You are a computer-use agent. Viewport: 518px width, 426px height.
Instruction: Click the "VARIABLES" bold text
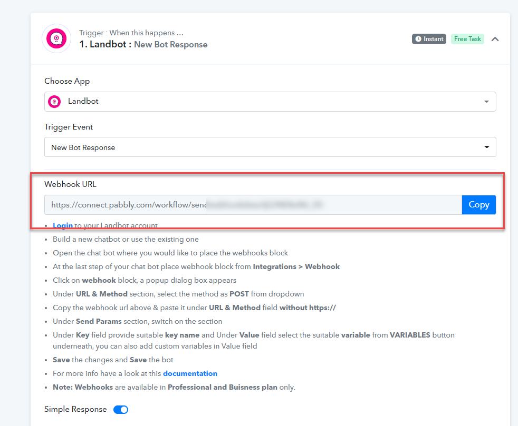[x=410, y=335]
